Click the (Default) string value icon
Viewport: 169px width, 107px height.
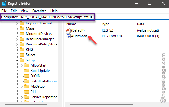point(68,30)
